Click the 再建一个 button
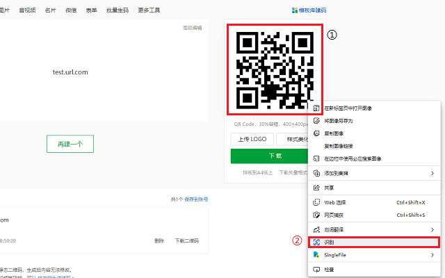 coord(70,144)
